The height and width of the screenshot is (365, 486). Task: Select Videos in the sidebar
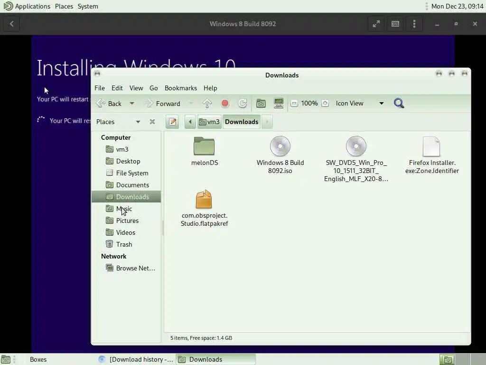[x=126, y=232]
